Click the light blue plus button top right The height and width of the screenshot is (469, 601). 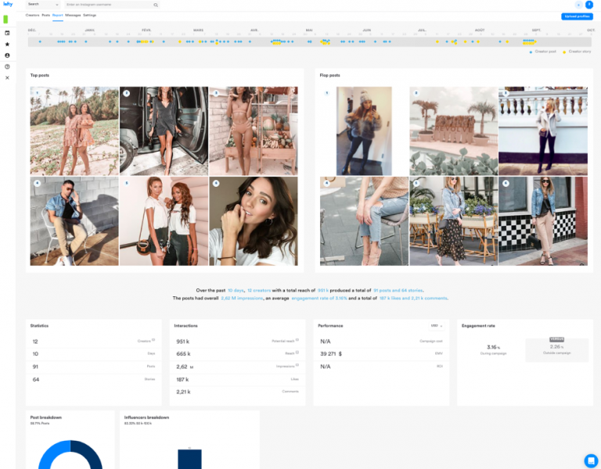(x=578, y=5)
